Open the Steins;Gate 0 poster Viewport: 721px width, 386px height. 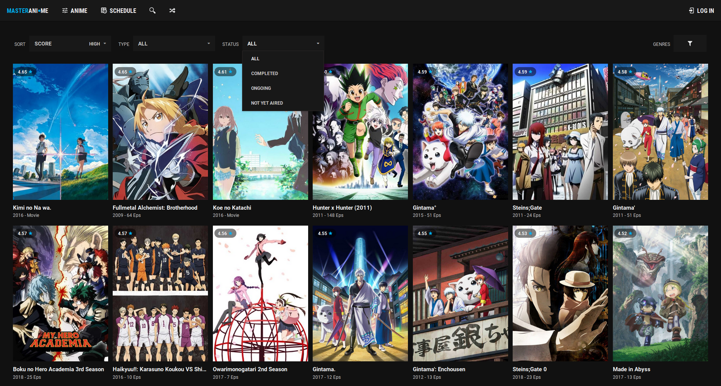[560, 293]
